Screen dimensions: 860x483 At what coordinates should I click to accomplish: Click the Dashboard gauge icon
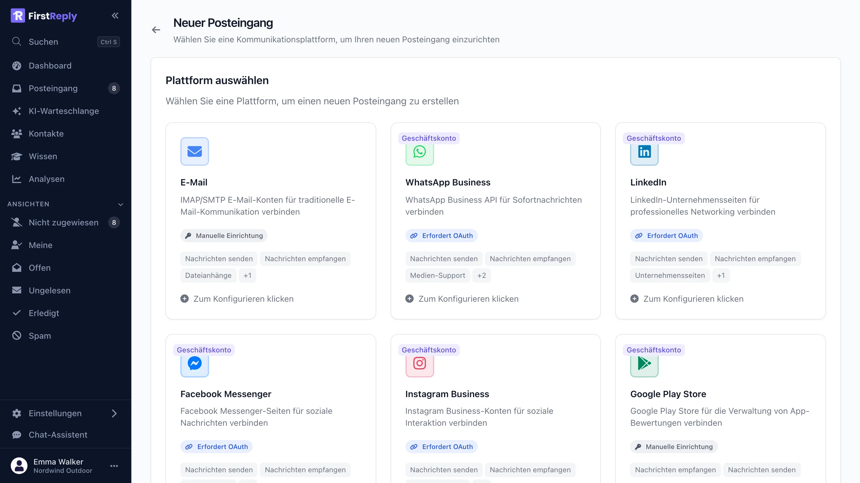click(17, 66)
